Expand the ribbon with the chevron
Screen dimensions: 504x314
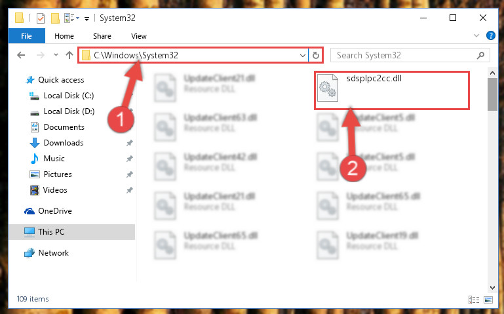pyautogui.click(x=476, y=35)
